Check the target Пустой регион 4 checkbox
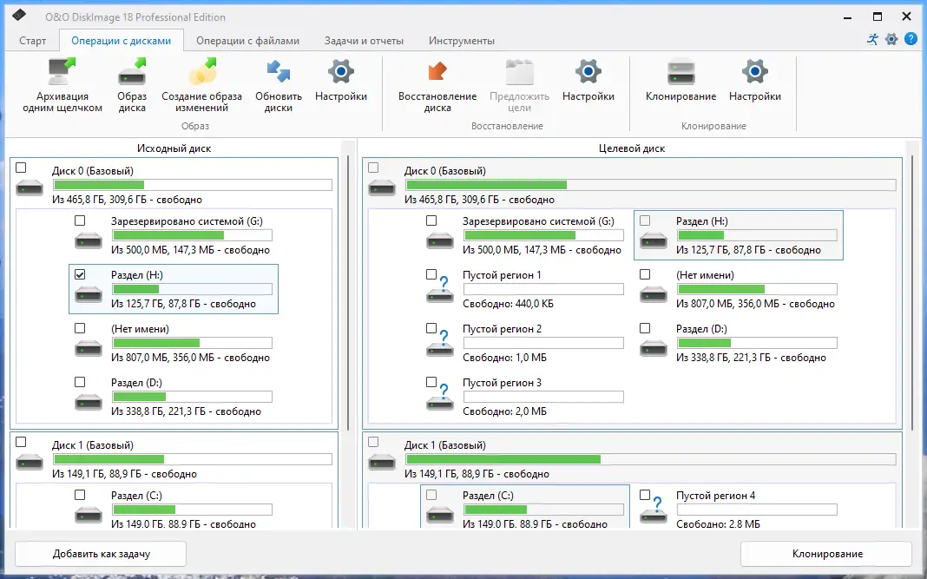The width and height of the screenshot is (927, 579). coord(645,495)
